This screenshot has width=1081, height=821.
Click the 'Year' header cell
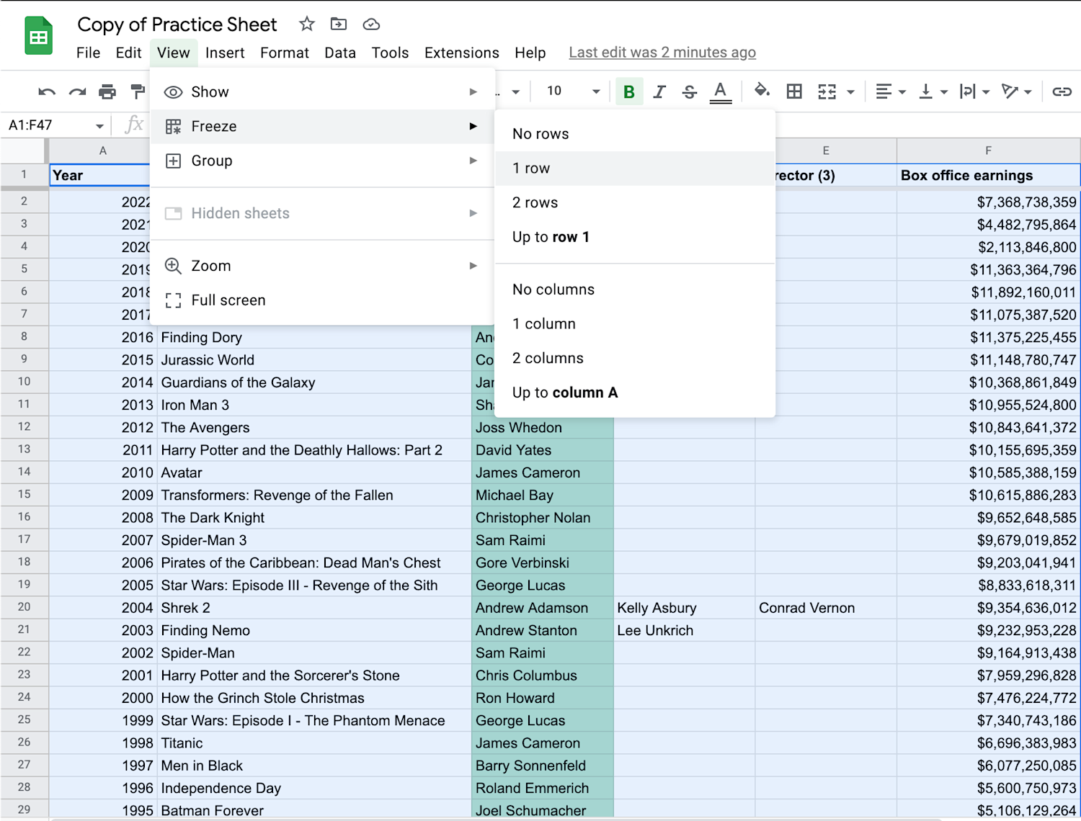click(x=99, y=175)
